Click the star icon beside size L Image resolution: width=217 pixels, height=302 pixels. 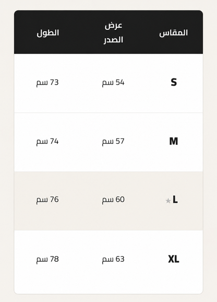pyautogui.click(x=168, y=201)
